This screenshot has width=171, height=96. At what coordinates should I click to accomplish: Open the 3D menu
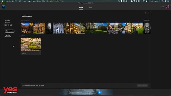click(48, 1)
